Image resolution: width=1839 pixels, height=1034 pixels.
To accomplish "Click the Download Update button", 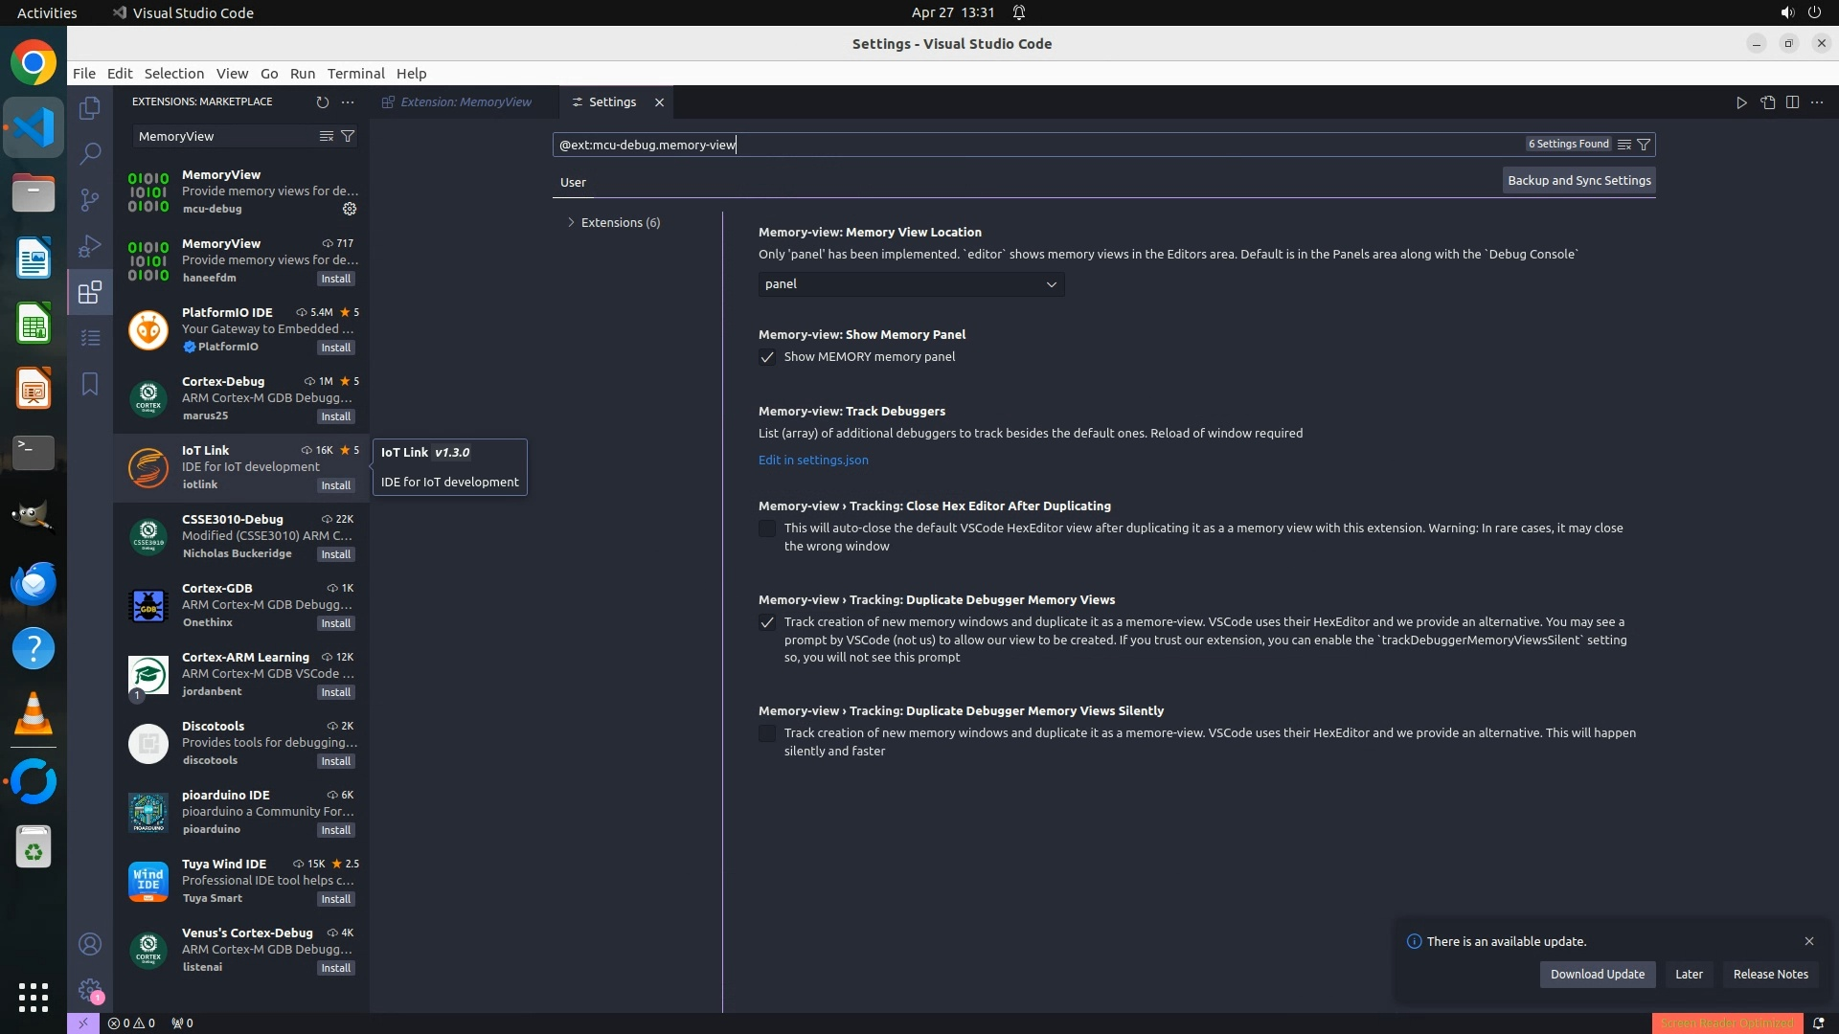I will point(1597,975).
